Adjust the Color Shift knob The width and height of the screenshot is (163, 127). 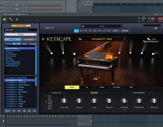click(x=64, y=101)
